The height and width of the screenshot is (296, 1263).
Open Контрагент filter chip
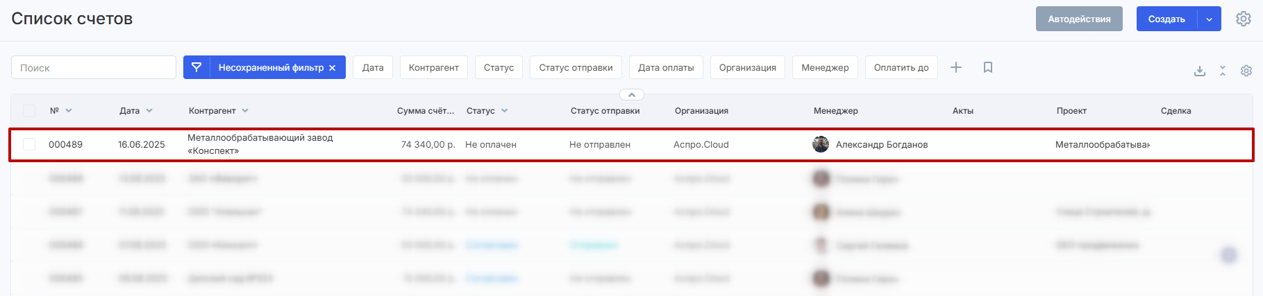[433, 67]
